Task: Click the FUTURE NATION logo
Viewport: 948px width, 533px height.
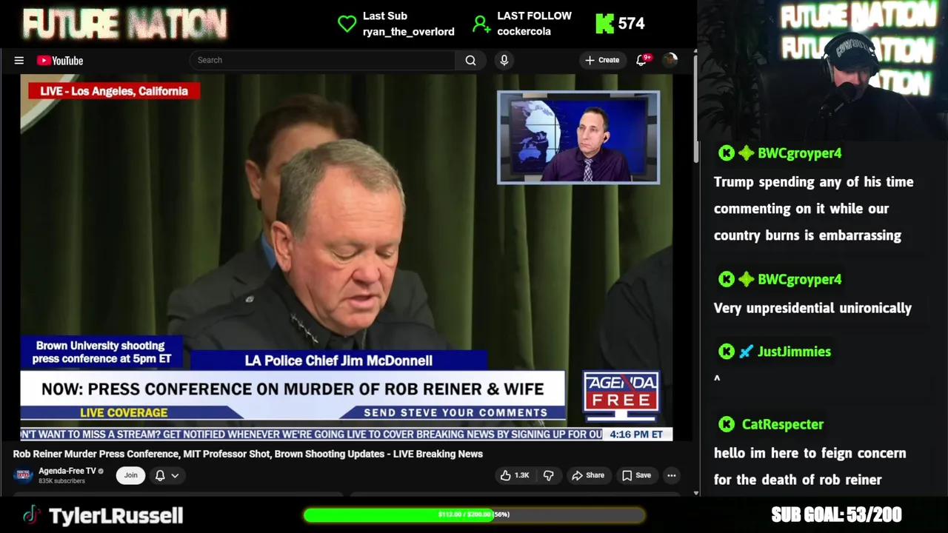Action: (124, 24)
